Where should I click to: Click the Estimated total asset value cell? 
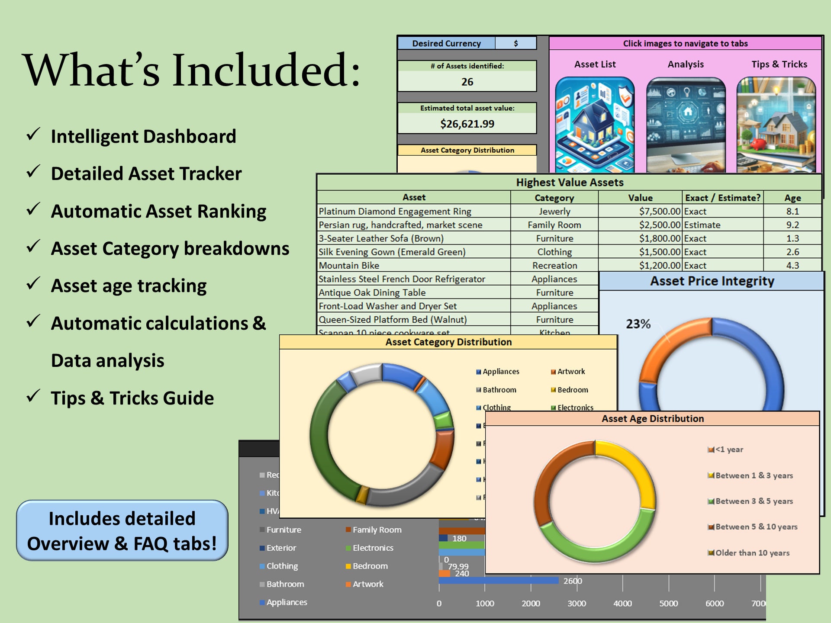point(467,123)
